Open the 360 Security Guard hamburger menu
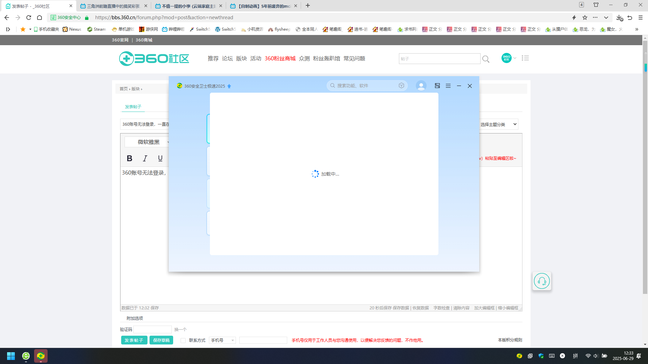Image resolution: width=648 pixels, height=364 pixels. click(448, 86)
